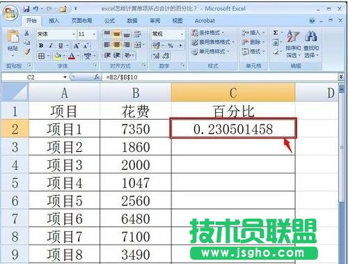Open the number format dropdown 常规
This screenshot has height=264, width=348.
[182, 34]
